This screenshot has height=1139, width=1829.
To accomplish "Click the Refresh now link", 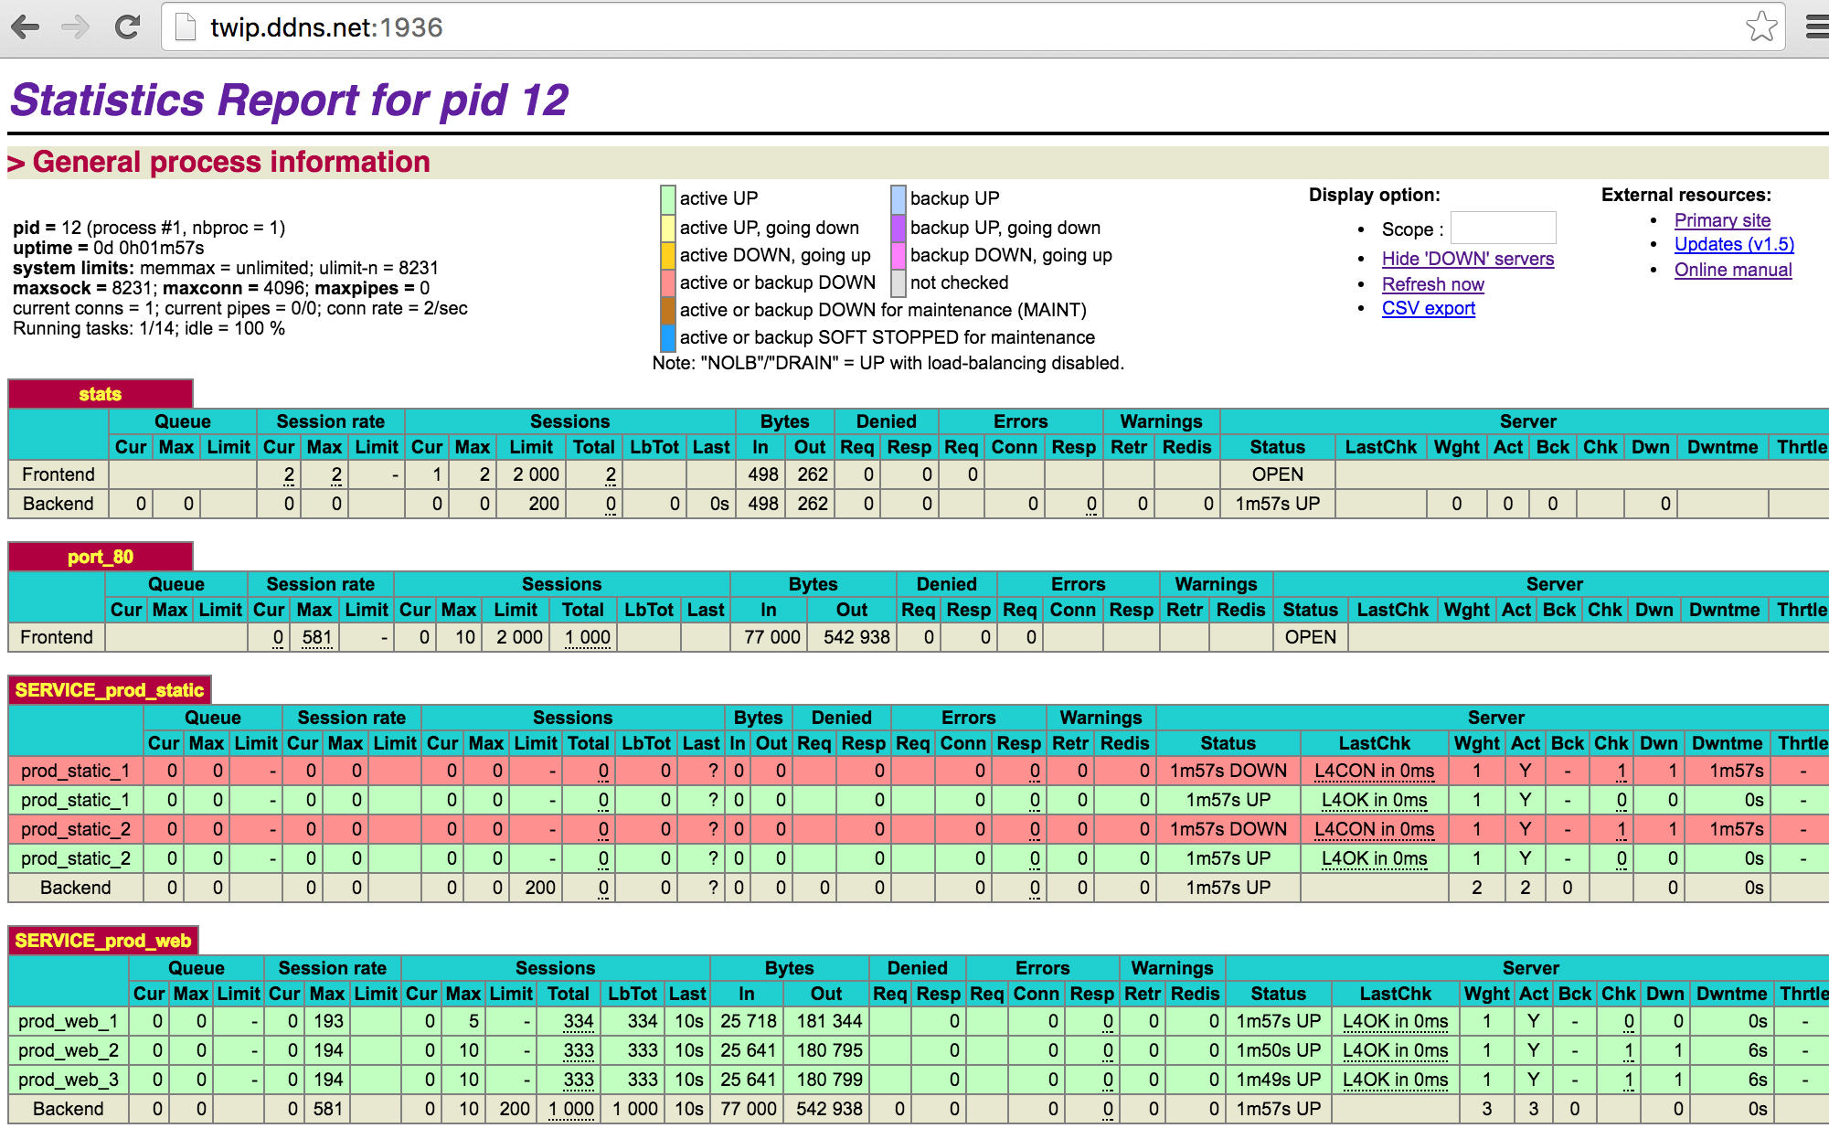I will [1432, 284].
